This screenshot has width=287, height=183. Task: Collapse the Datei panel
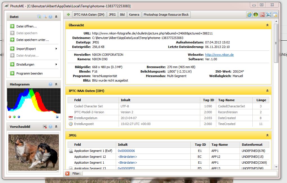point(56,17)
